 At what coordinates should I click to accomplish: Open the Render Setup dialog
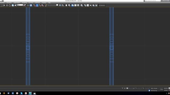pos(85,5)
